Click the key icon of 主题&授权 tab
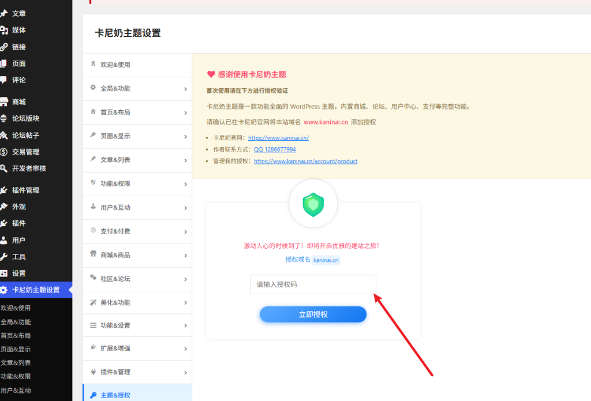Screen dimensions: 591x401 point(93,395)
